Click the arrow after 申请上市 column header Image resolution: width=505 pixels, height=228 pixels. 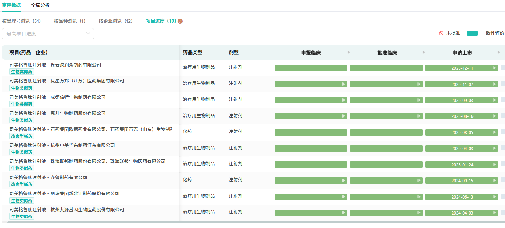[x=499, y=52]
